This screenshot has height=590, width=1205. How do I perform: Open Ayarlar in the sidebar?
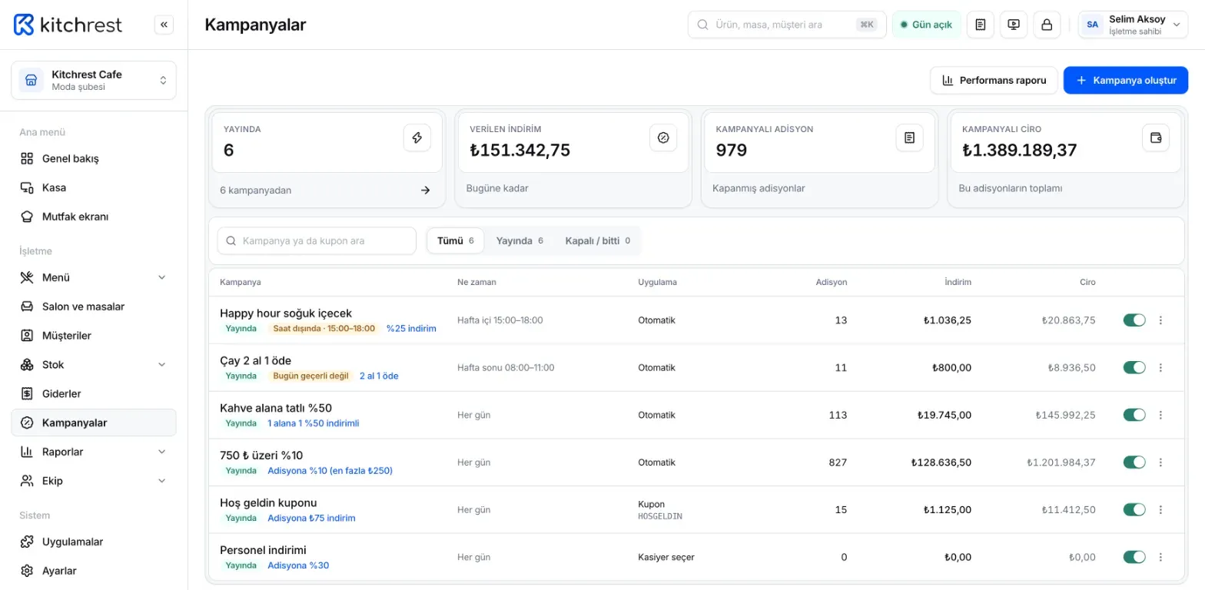pos(94,571)
